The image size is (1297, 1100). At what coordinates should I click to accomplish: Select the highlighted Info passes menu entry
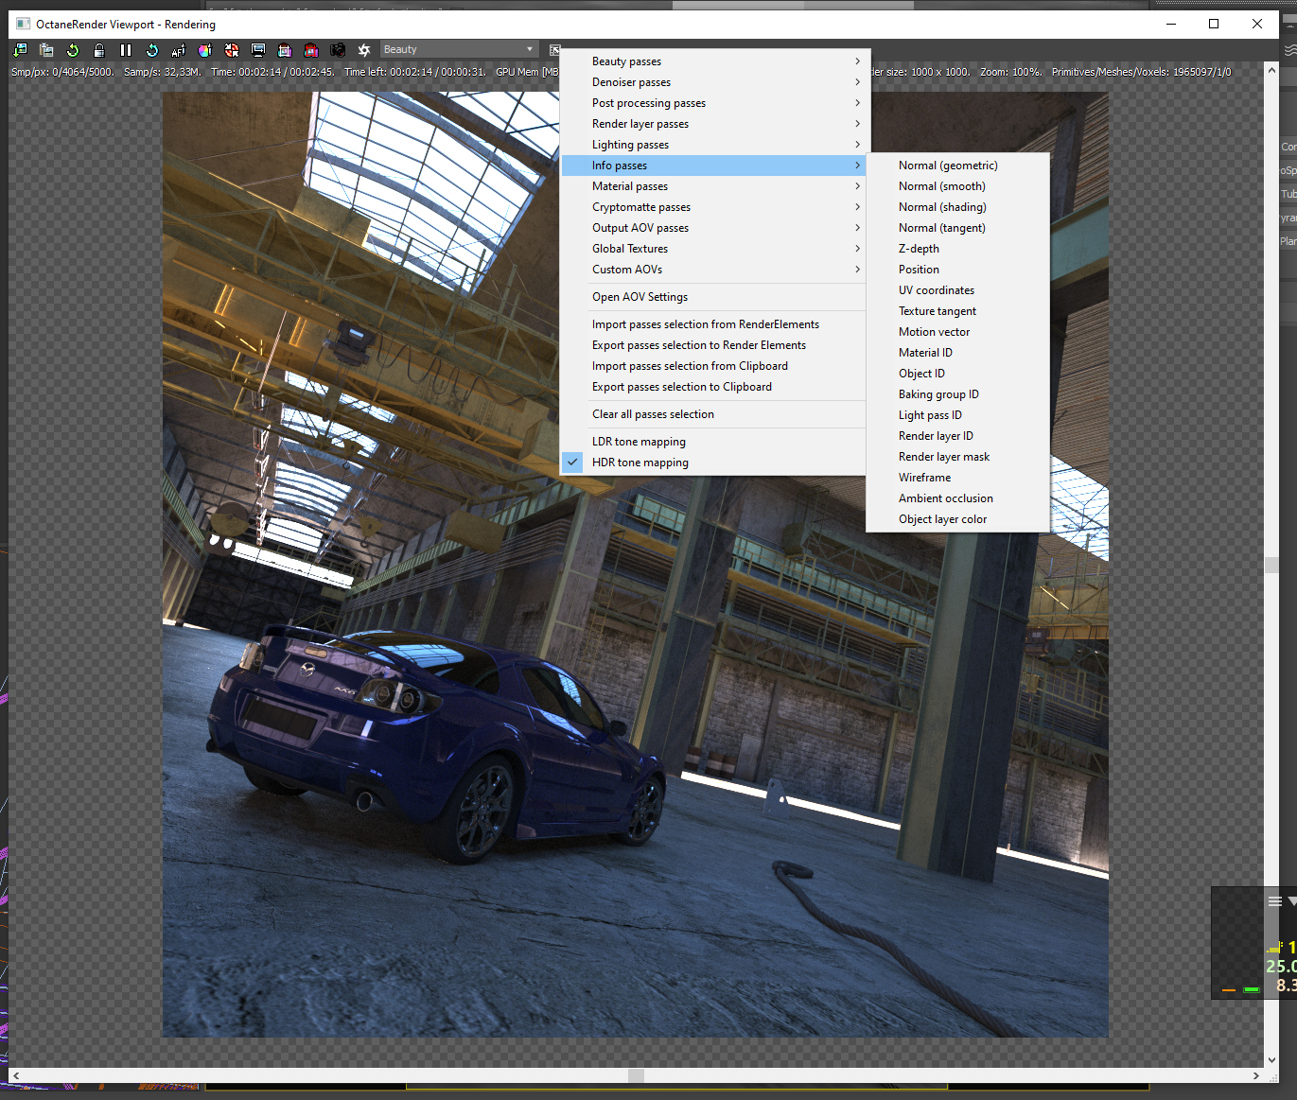pos(714,166)
